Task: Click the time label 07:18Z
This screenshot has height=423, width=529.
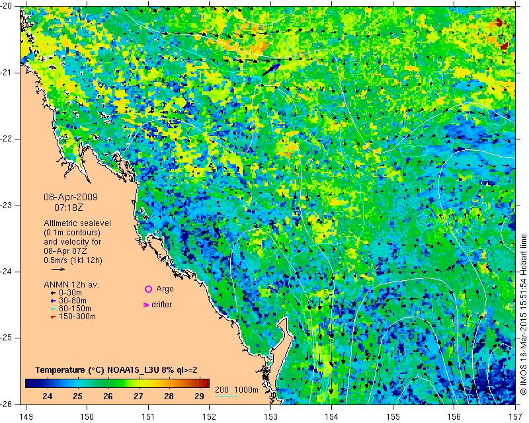Action: pos(69,208)
